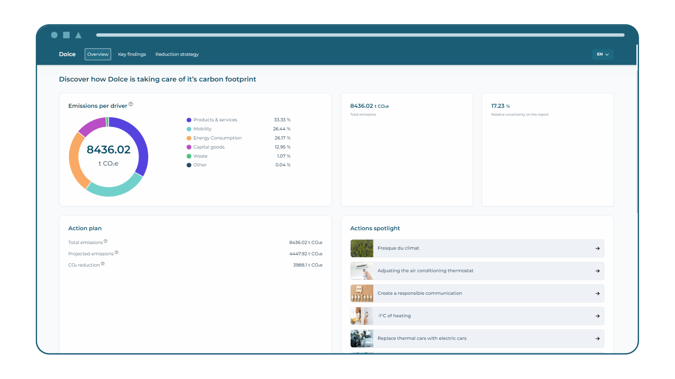Click the arrow on -1°C of heating
The height and width of the screenshot is (379, 675).
pos(597,316)
